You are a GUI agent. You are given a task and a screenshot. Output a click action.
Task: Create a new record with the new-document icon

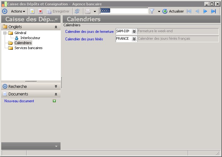tap(32, 12)
